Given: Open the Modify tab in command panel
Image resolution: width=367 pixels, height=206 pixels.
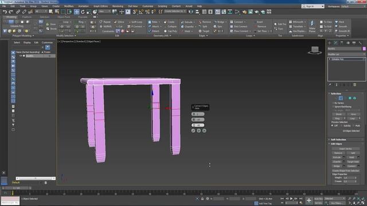Looking at the screenshot, I should coord(335,43).
